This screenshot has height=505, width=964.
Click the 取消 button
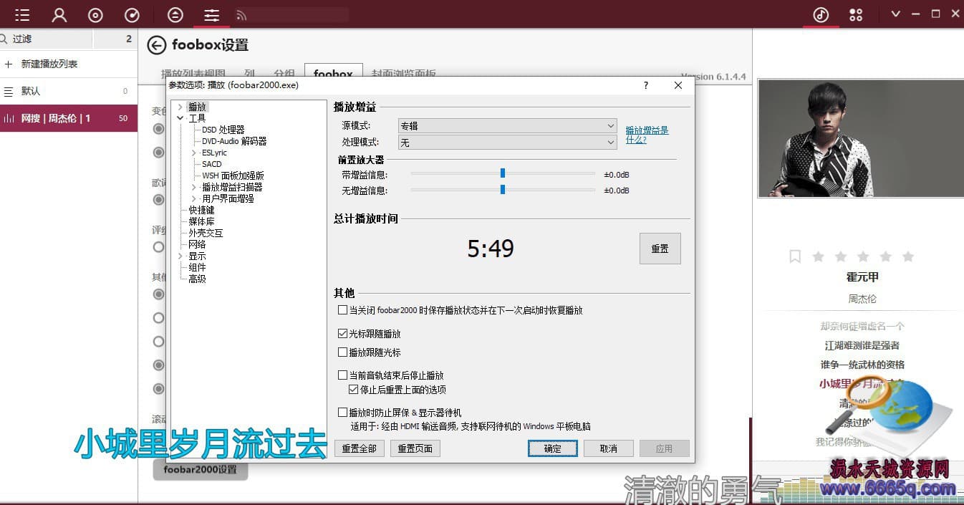pyautogui.click(x=609, y=448)
